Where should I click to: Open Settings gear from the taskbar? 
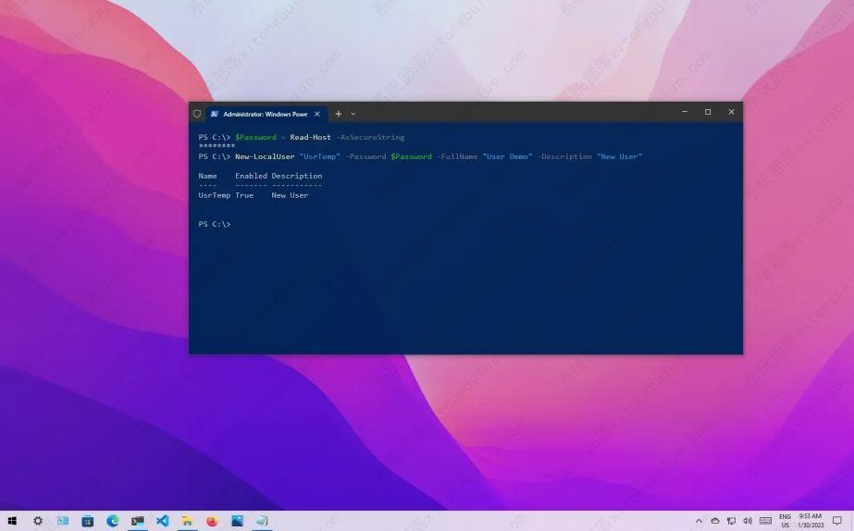coord(38,521)
